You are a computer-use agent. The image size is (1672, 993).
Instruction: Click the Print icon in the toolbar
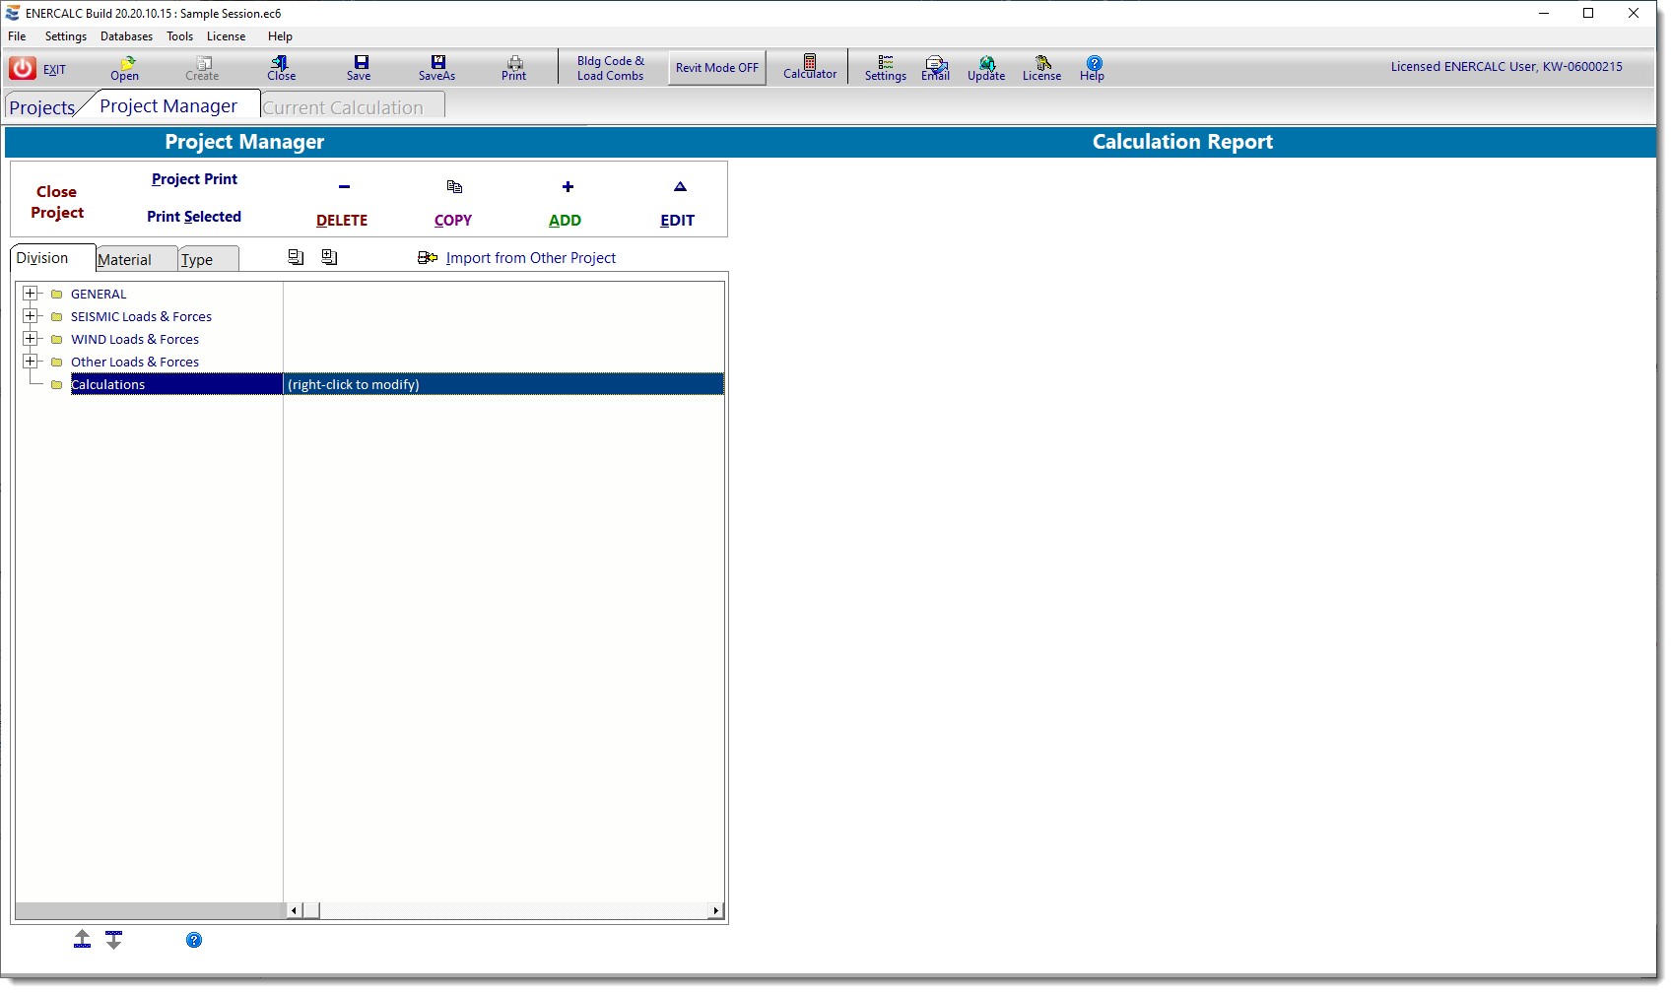[x=513, y=67]
